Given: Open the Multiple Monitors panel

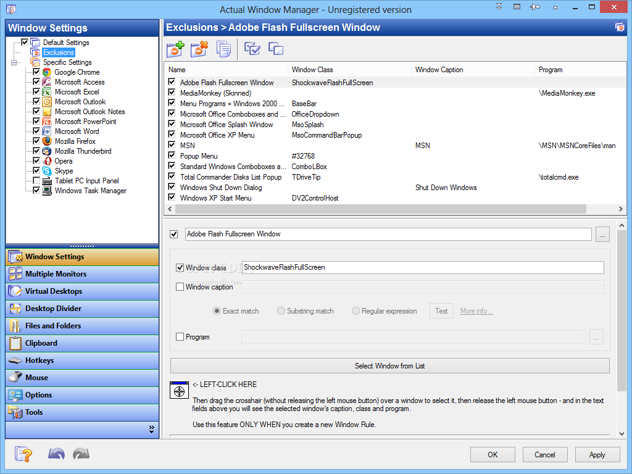Looking at the screenshot, I should [82, 274].
